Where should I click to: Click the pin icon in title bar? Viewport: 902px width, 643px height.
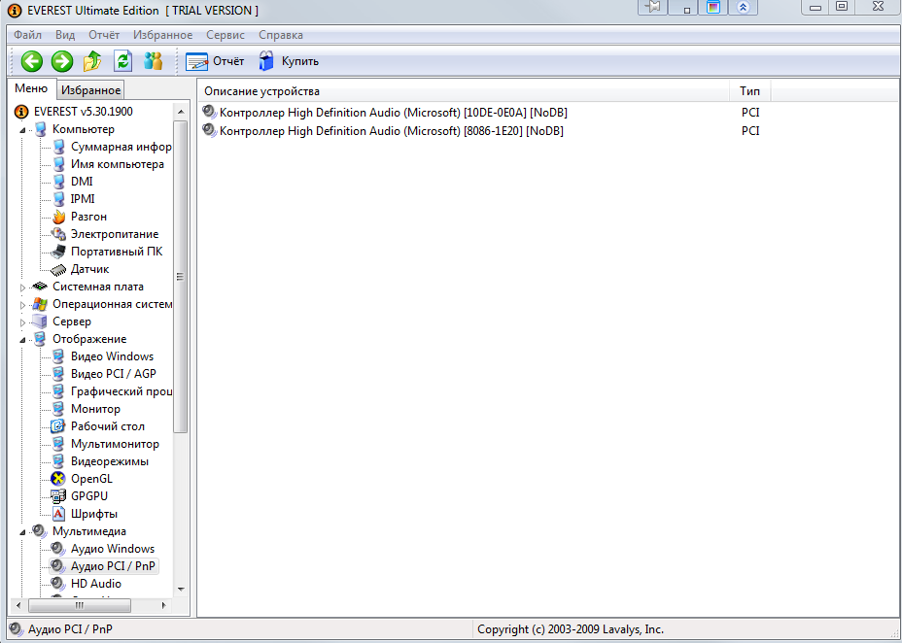(x=653, y=8)
